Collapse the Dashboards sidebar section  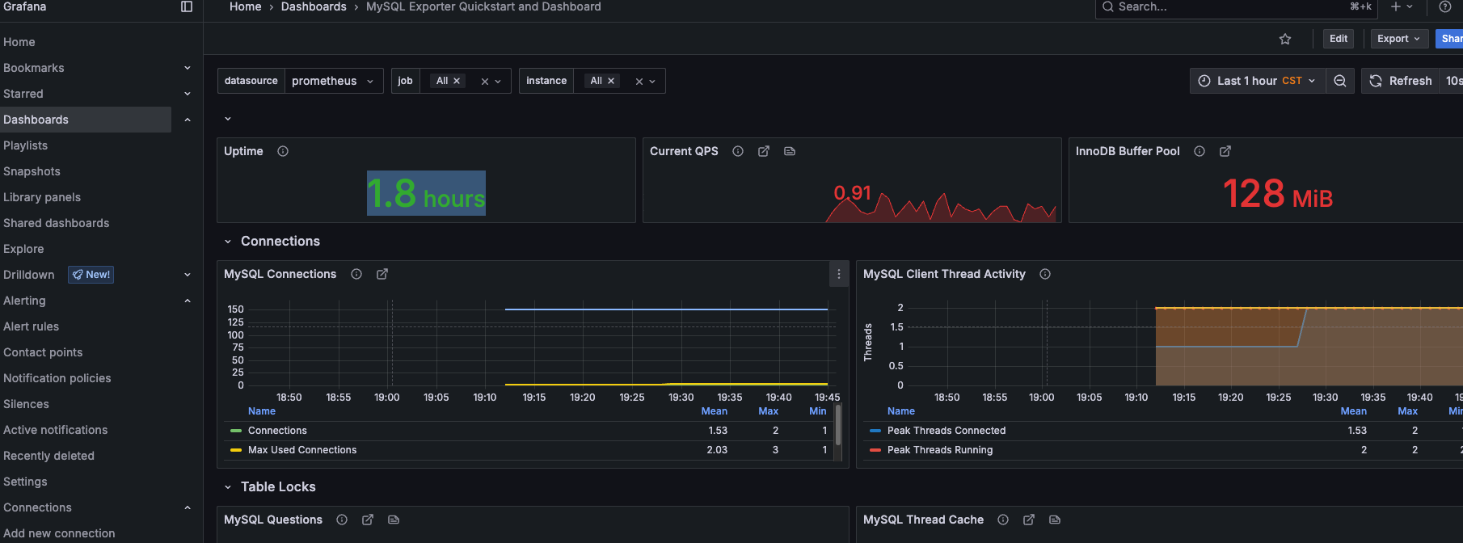pyautogui.click(x=188, y=120)
